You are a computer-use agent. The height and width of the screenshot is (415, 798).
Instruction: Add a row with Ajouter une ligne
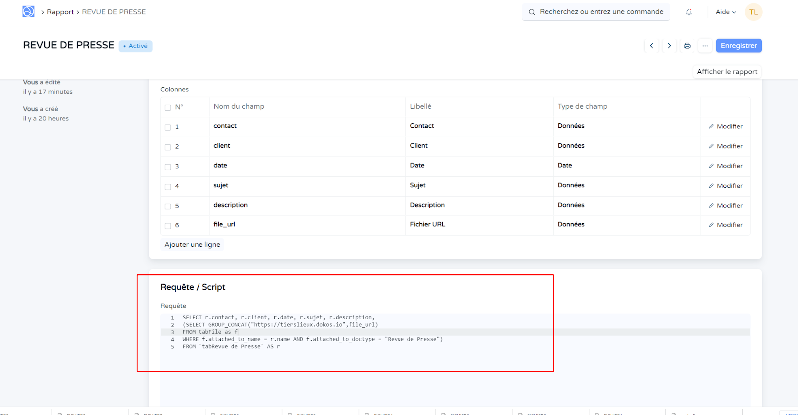tap(192, 245)
